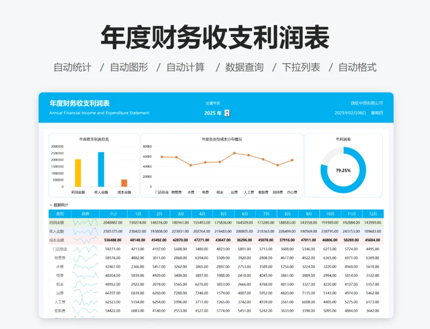Select the 税金 row label
Image resolution: width=430 pixels, height=329 pixels.
pos(60,284)
